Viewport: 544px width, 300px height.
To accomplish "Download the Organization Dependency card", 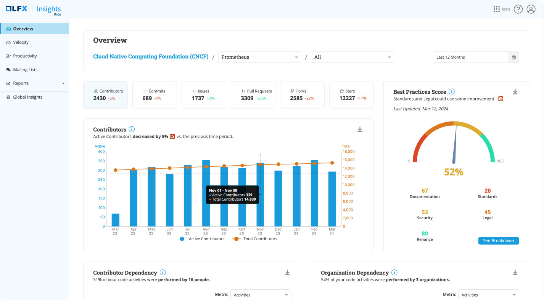I will [x=515, y=273].
